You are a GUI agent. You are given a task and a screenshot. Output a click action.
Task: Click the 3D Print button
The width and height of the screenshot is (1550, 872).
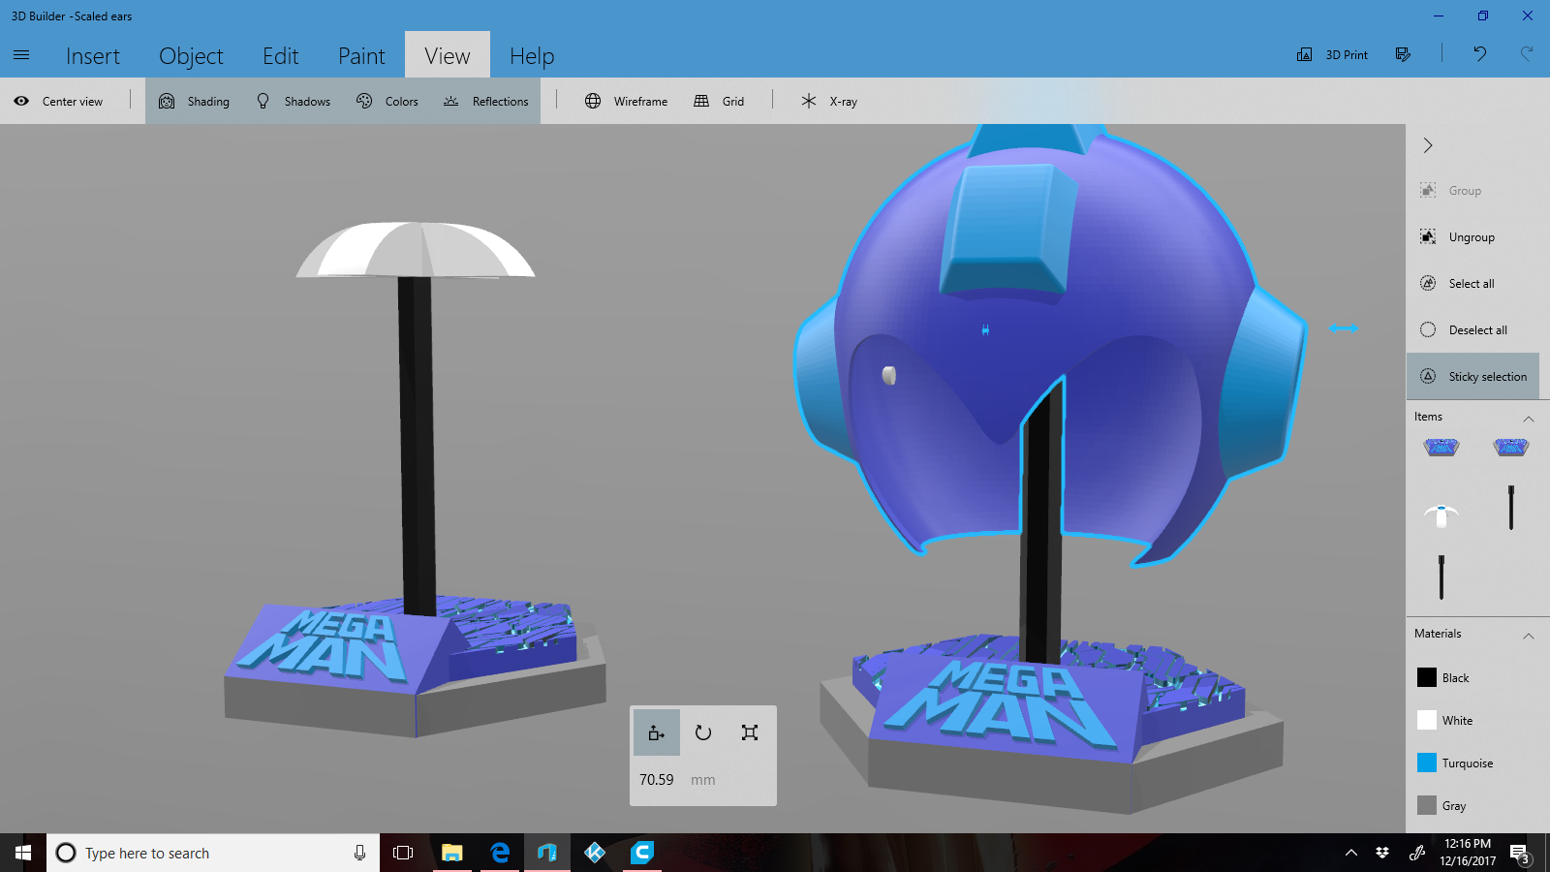coord(1333,55)
